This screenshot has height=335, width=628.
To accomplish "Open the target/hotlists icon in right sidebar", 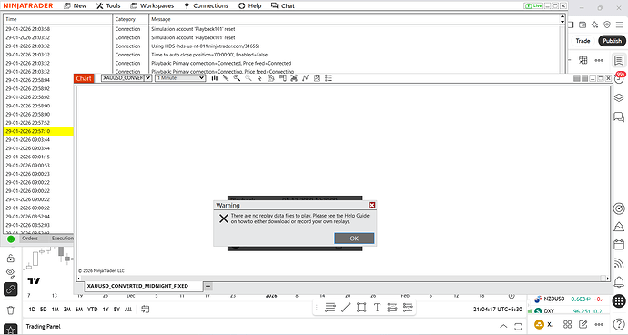I will (619, 208).
